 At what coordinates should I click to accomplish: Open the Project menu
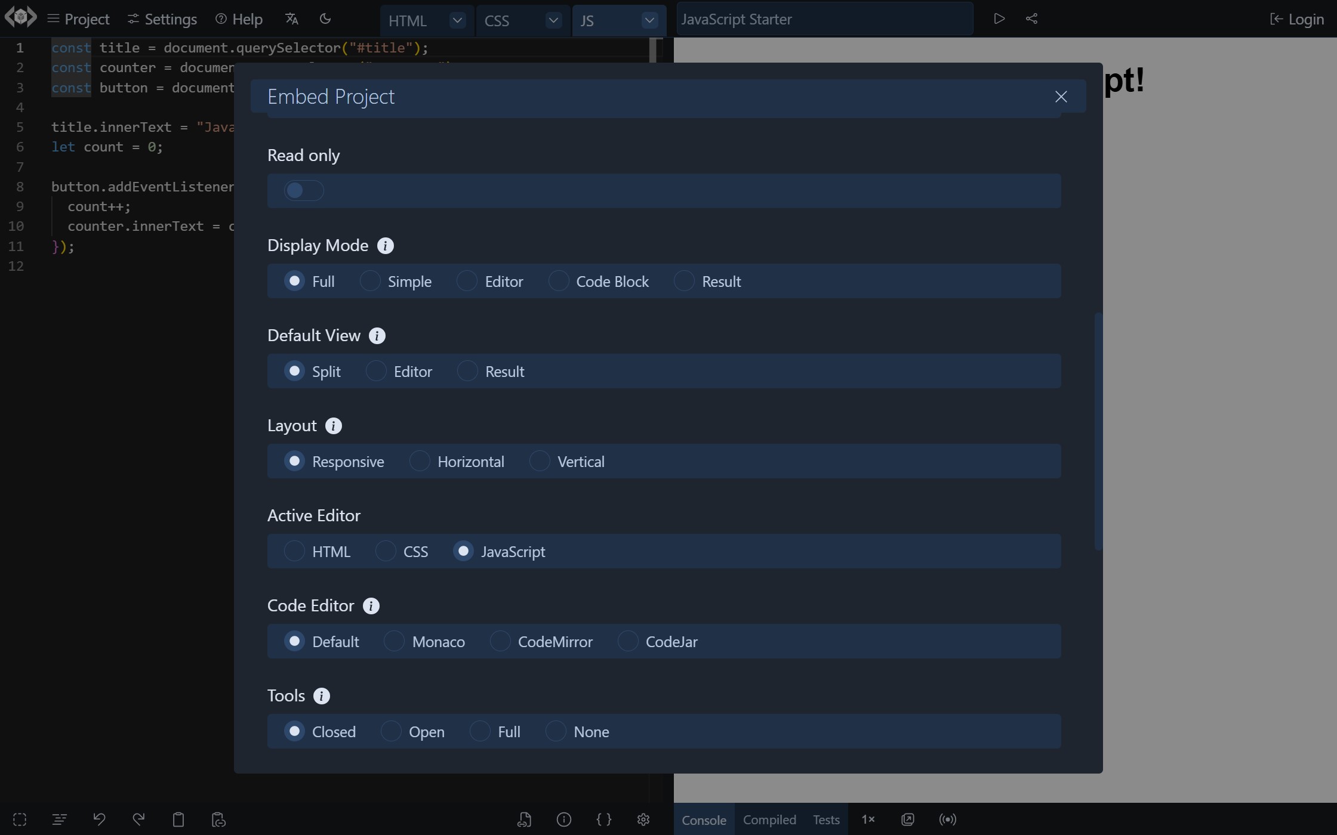pos(79,18)
